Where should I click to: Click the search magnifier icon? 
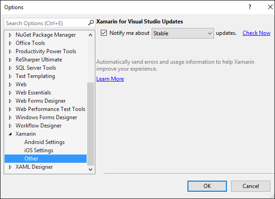pos(91,23)
